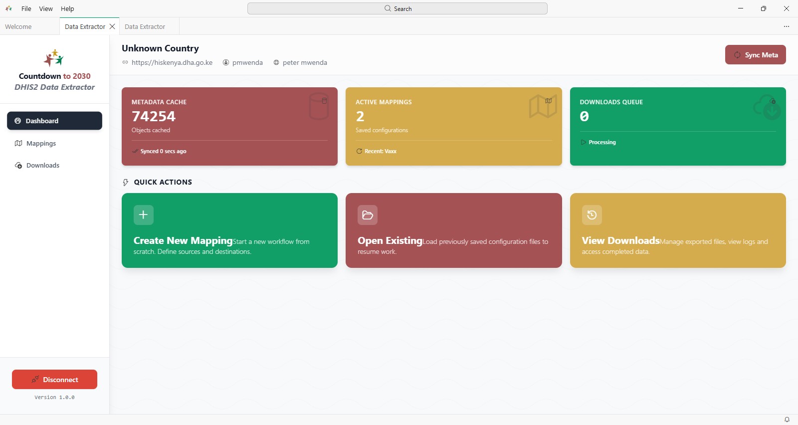The width and height of the screenshot is (798, 425).
Task: Click the Downloads cloud icon in sidebar
Action: coord(18,165)
